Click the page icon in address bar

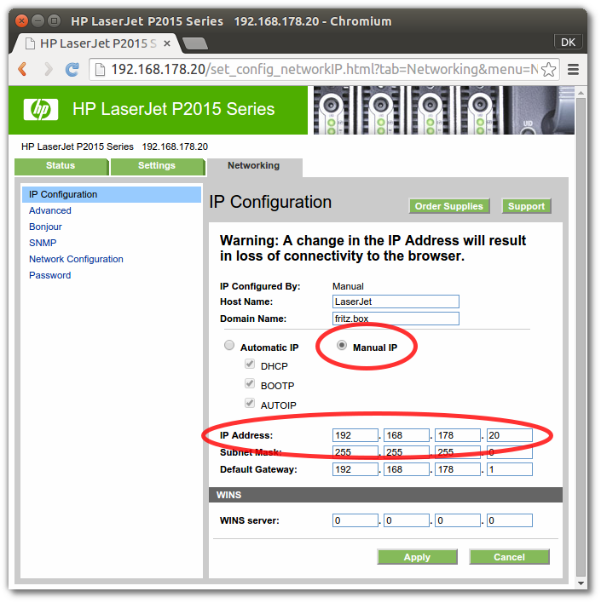click(100, 70)
